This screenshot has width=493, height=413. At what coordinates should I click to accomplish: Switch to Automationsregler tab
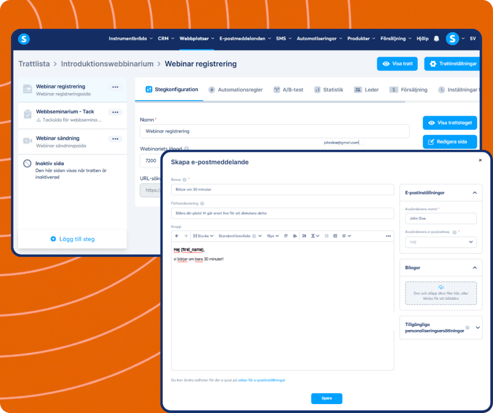(235, 90)
